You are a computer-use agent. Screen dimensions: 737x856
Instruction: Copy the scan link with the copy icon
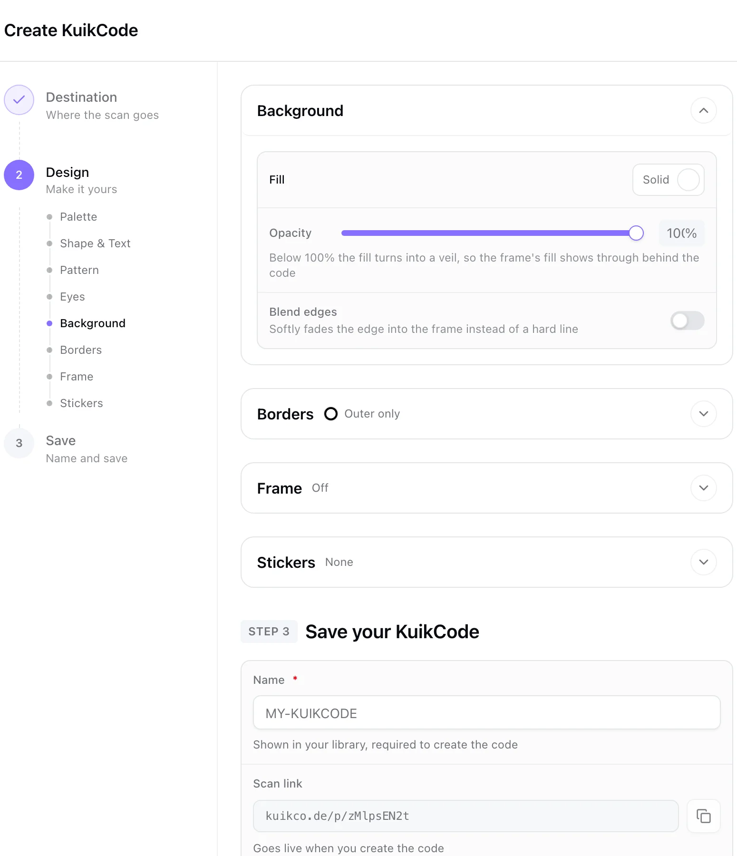pyautogui.click(x=703, y=816)
